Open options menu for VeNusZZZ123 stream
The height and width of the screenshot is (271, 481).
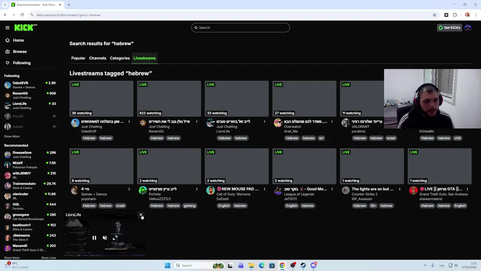(197, 189)
